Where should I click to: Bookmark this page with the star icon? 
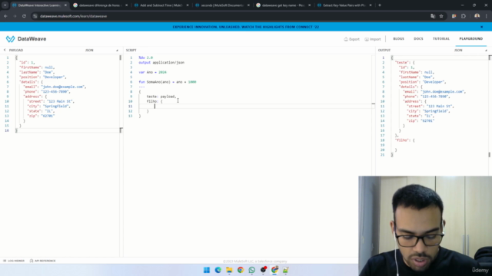(441, 16)
